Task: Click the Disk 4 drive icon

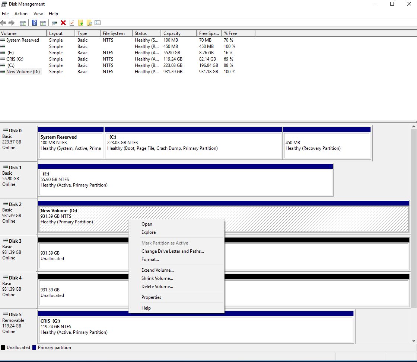Action: 5,278
